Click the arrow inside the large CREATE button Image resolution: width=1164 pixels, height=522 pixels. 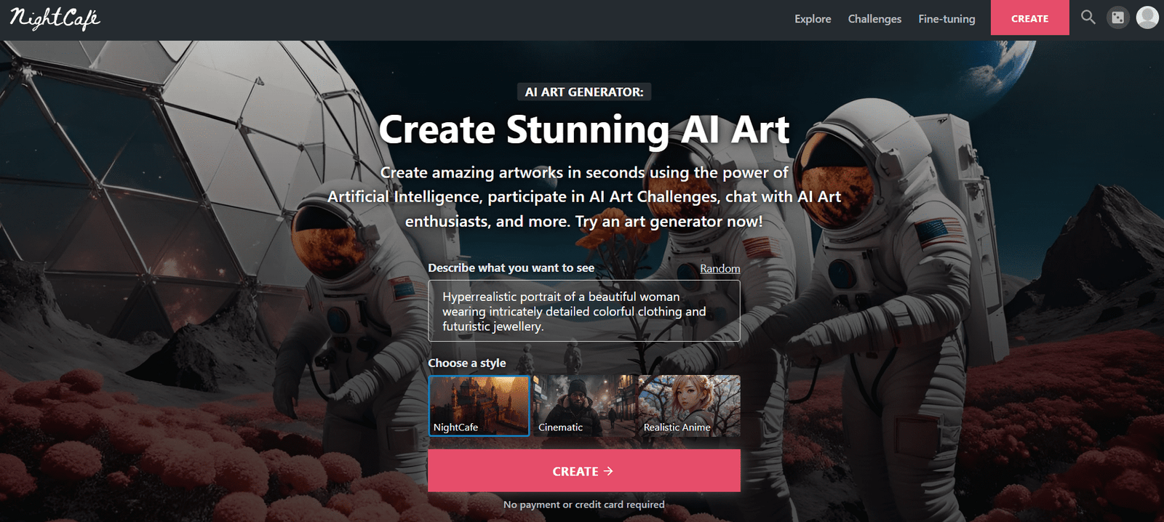tap(609, 471)
